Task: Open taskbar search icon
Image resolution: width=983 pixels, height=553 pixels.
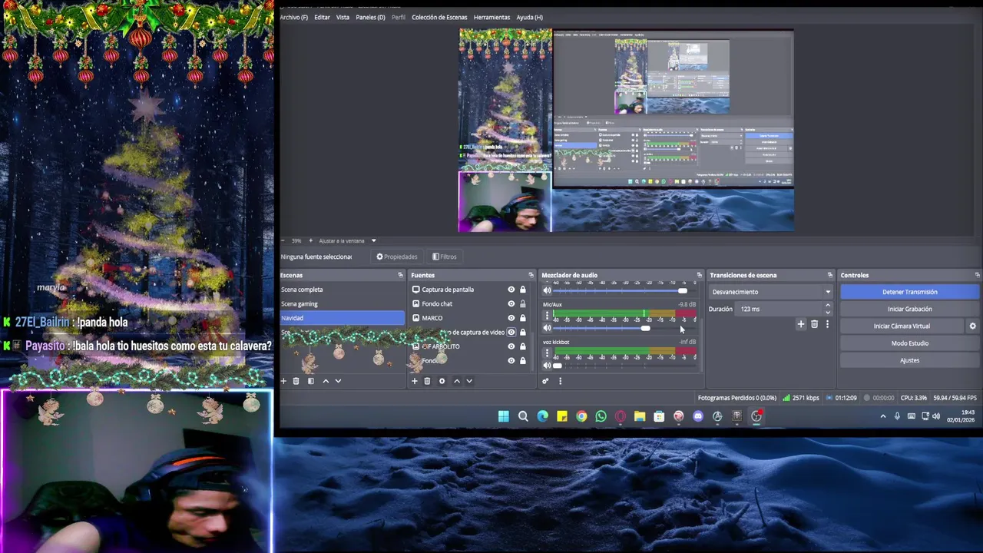Action: pos(523,416)
